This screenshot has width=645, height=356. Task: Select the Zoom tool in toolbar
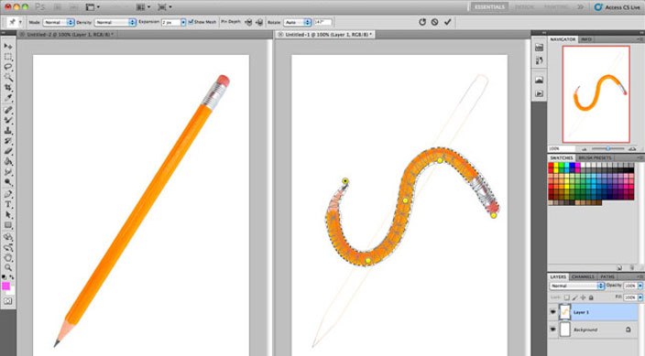(8, 267)
